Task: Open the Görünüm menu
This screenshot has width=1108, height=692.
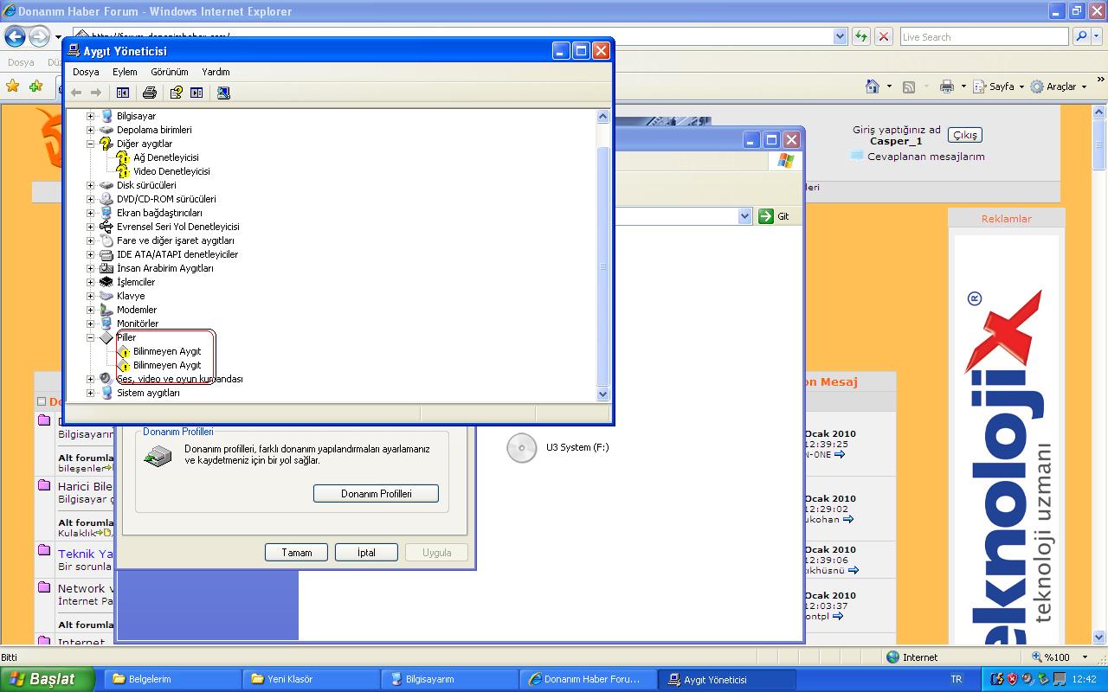Action: 169,72
